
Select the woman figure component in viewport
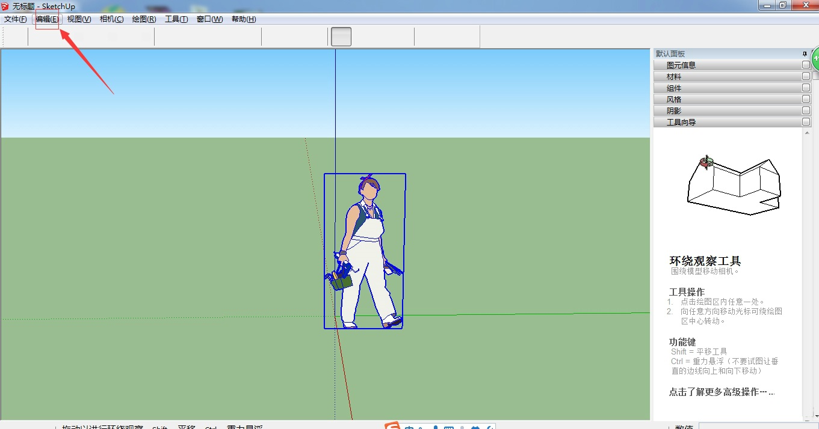(x=365, y=251)
